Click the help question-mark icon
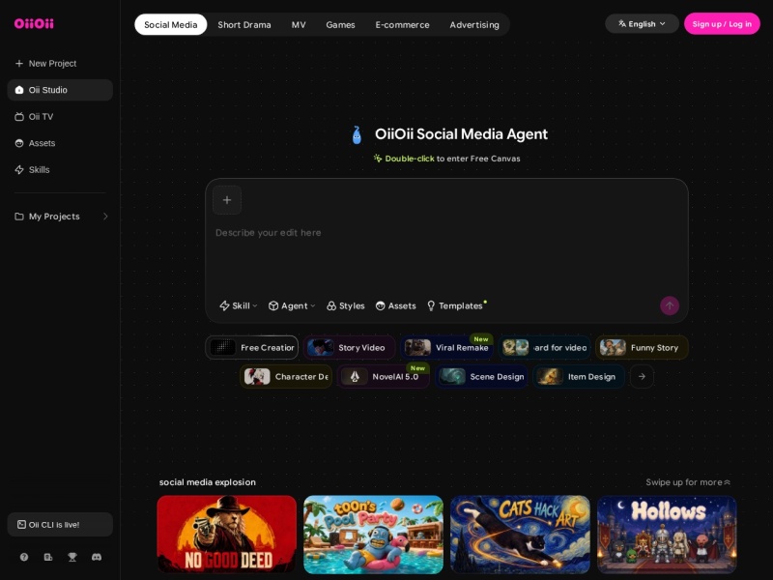 [x=23, y=557]
